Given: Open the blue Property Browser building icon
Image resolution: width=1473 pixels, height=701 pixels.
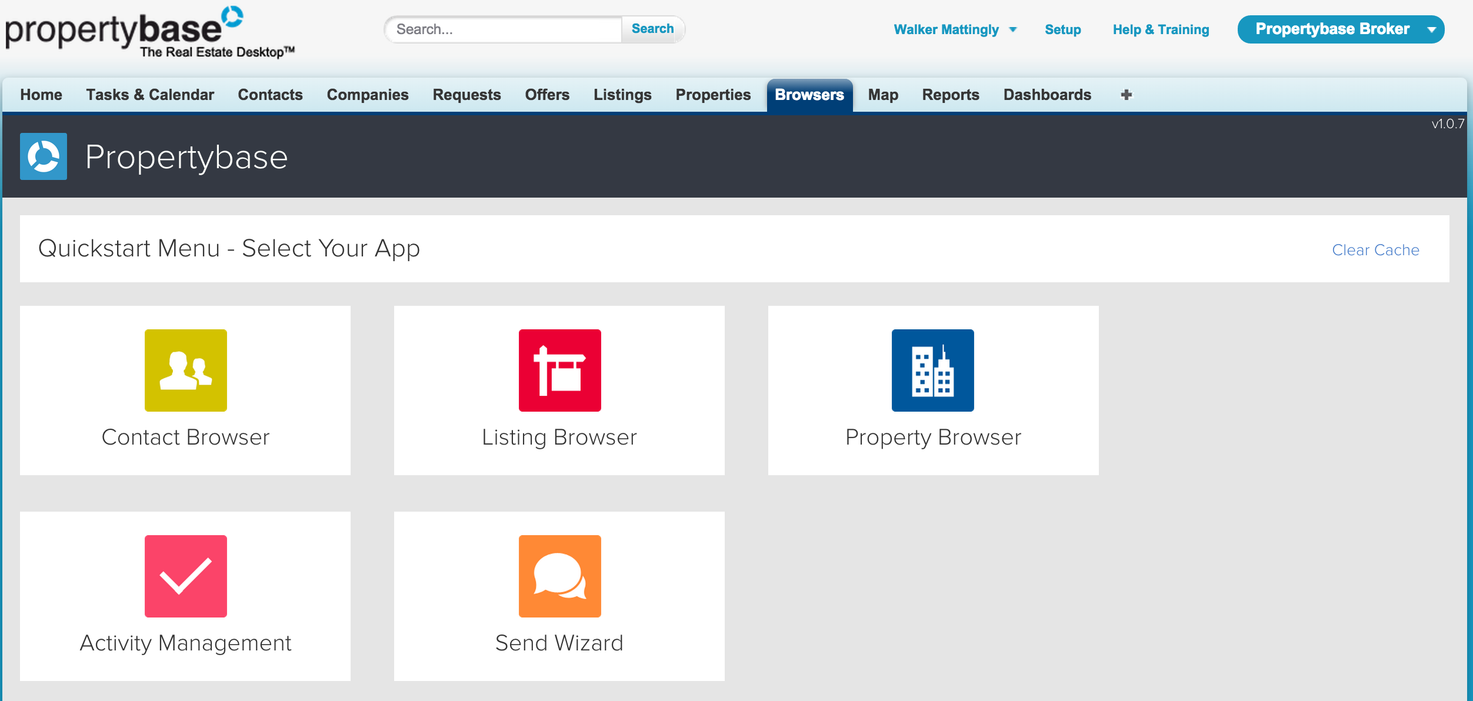Looking at the screenshot, I should [x=933, y=370].
